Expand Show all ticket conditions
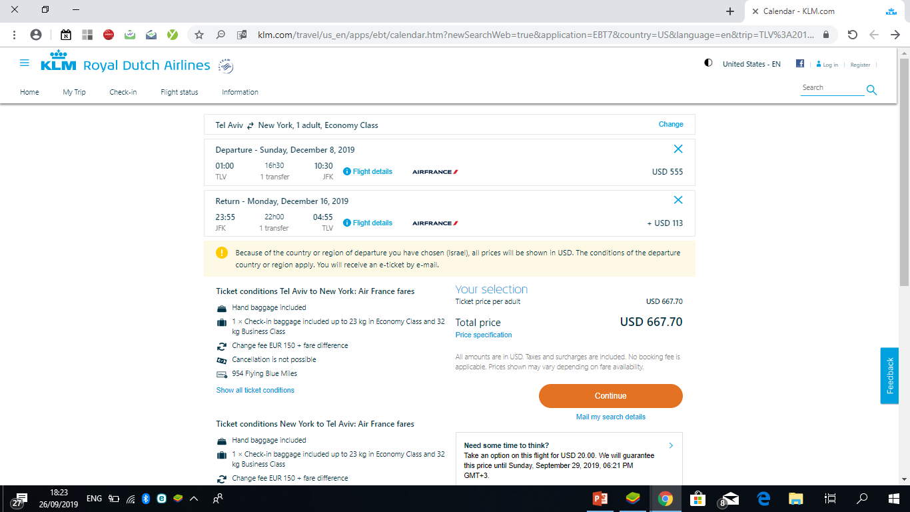910x512 pixels. [255, 390]
